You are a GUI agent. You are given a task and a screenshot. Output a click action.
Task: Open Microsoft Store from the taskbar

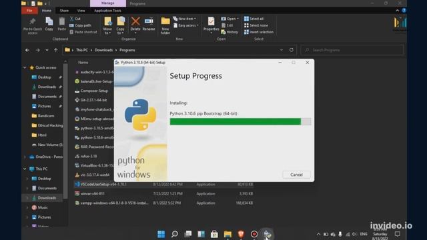click(x=214, y=234)
